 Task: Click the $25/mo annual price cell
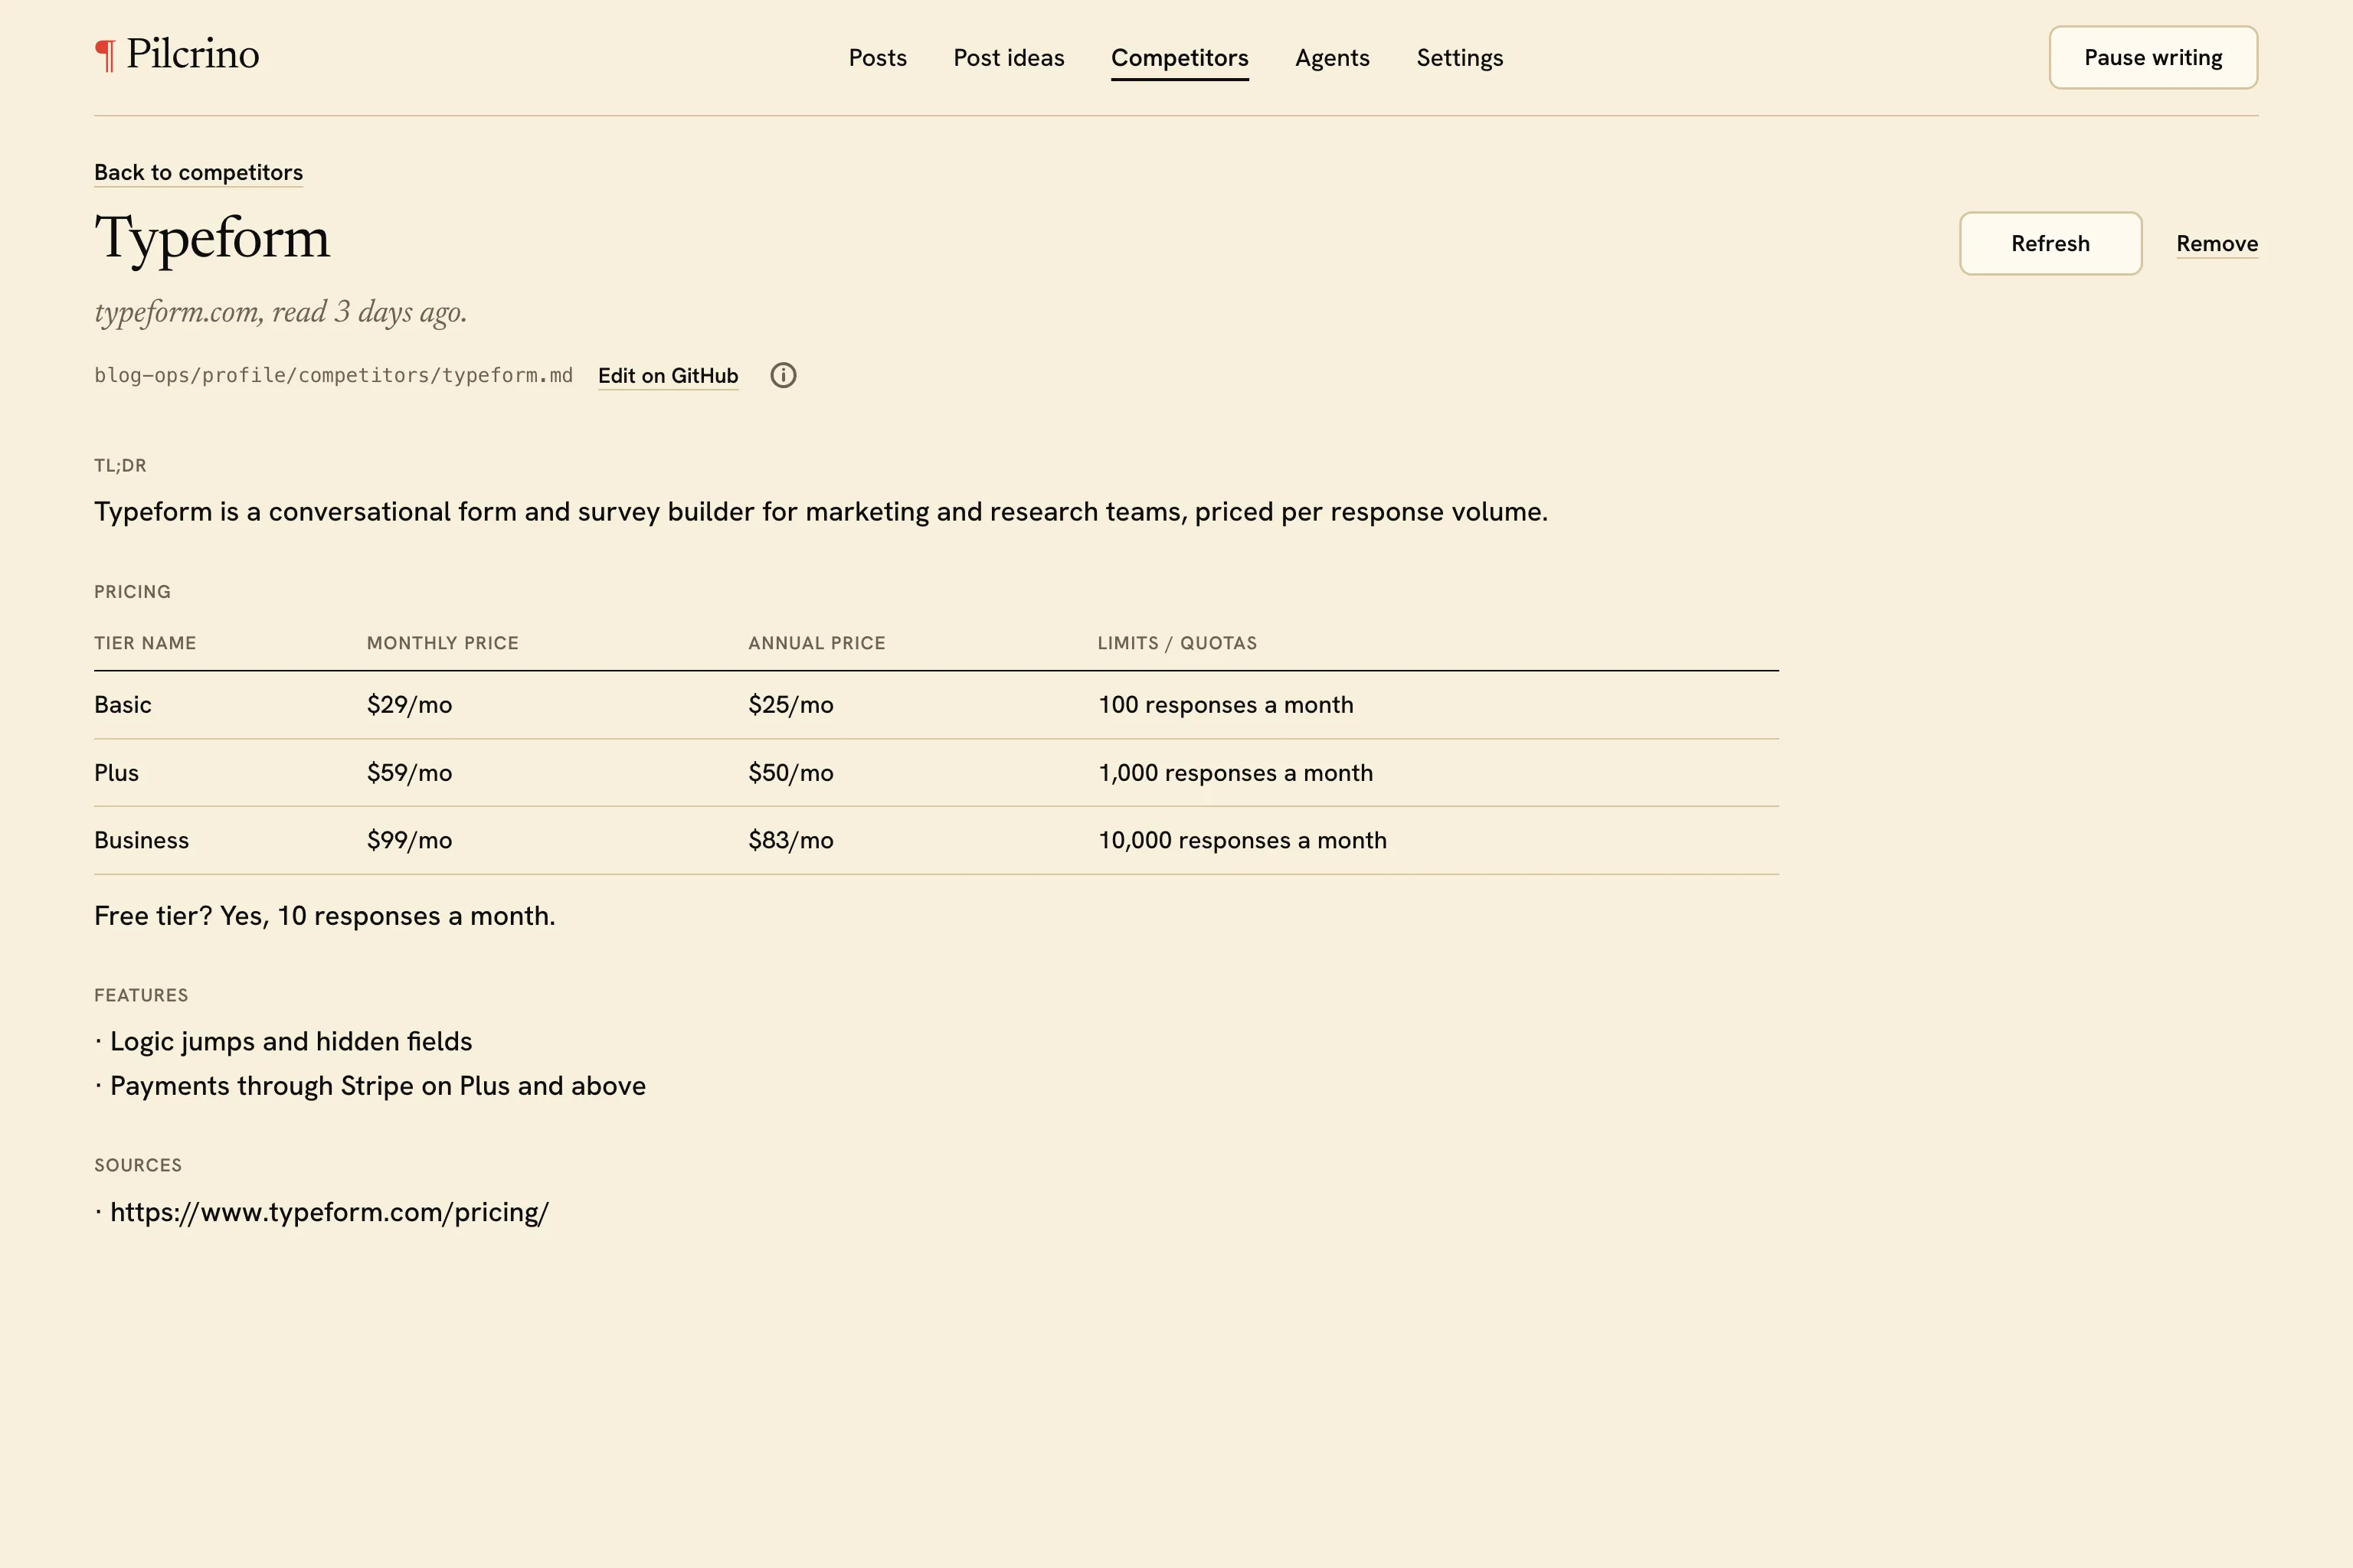coord(790,705)
